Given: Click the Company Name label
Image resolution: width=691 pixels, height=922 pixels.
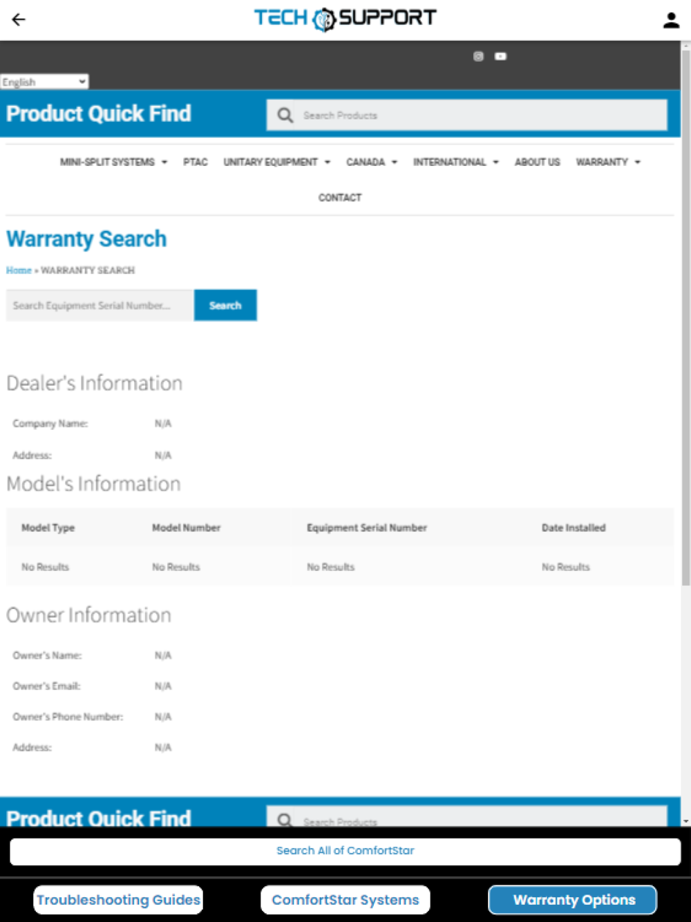Looking at the screenshot, I should (x=50, y=424).
